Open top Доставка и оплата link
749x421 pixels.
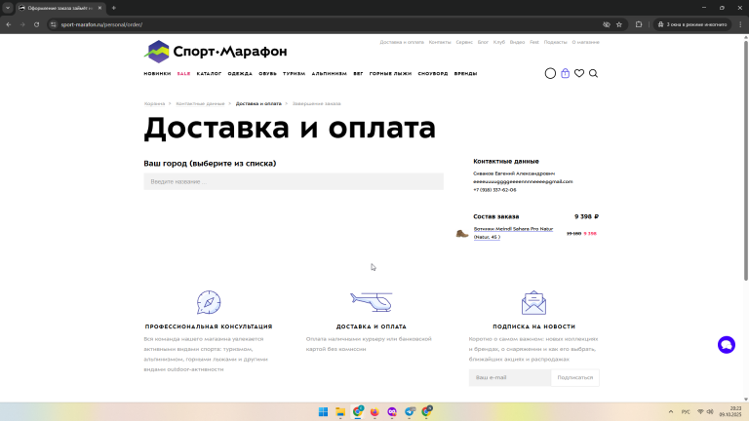pos(402,42)
